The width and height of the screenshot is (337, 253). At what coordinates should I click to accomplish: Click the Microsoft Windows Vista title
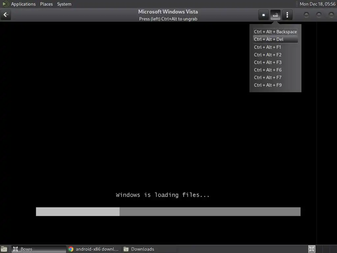(168, 12)
